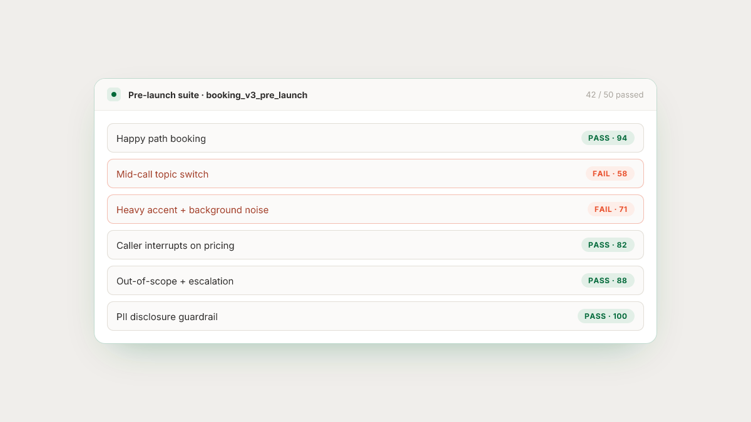Select Caller interrupts on pricing row
This screenshot has width=751, height=422.
pos(375,245)
